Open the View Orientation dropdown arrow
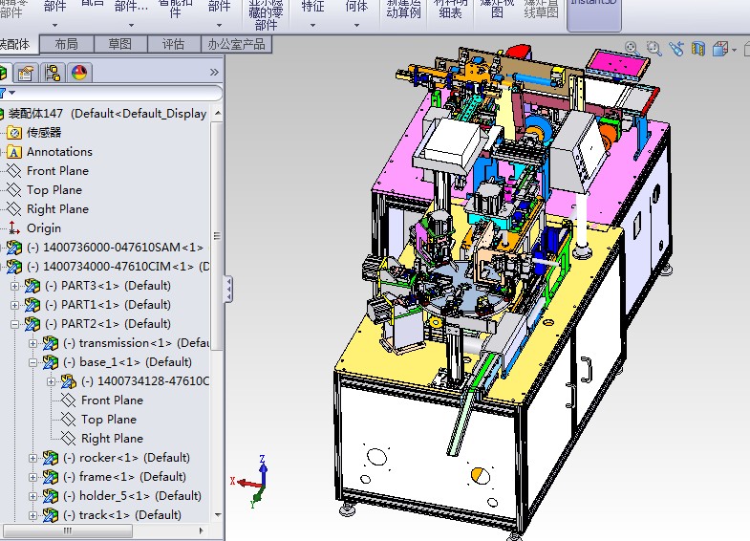This screenshot has height=541, width=750. [734, 50]
